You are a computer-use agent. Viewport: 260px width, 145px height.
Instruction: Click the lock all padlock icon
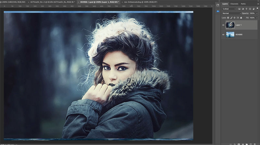point(241,17)
